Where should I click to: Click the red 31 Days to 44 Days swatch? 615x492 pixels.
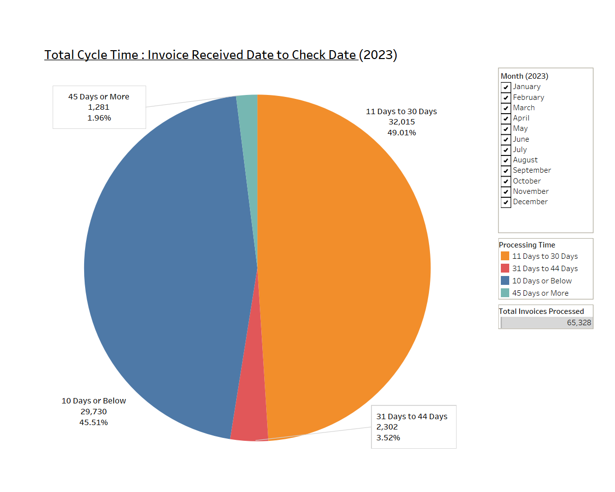(505, 269)
